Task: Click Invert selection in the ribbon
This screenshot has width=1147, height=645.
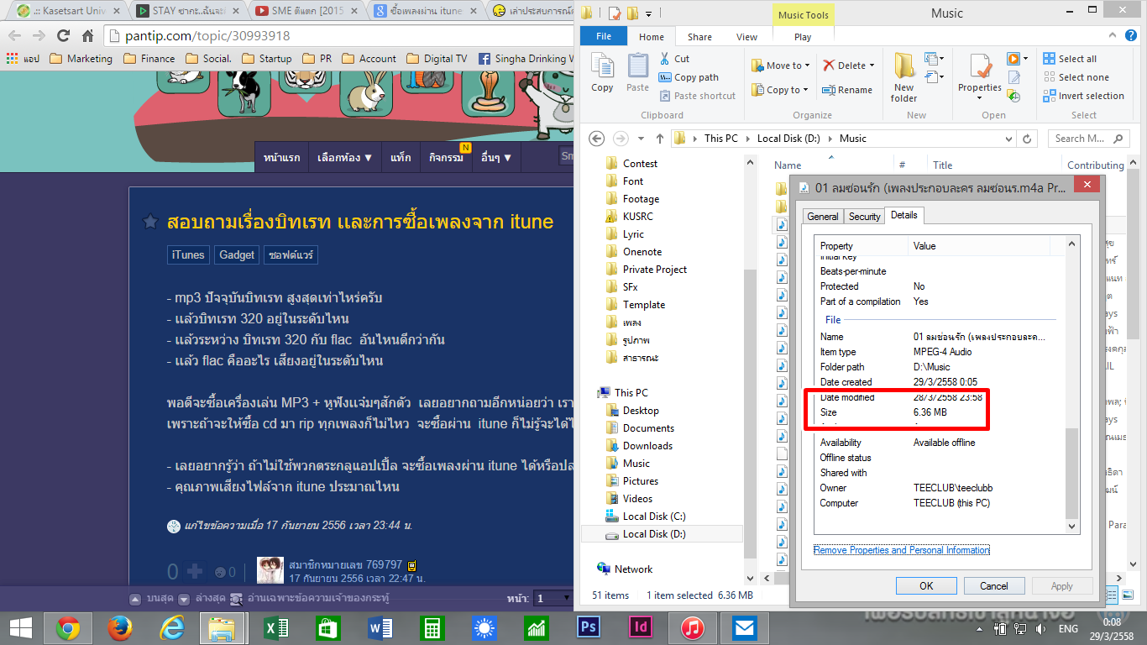Action: coord(1083,96)
